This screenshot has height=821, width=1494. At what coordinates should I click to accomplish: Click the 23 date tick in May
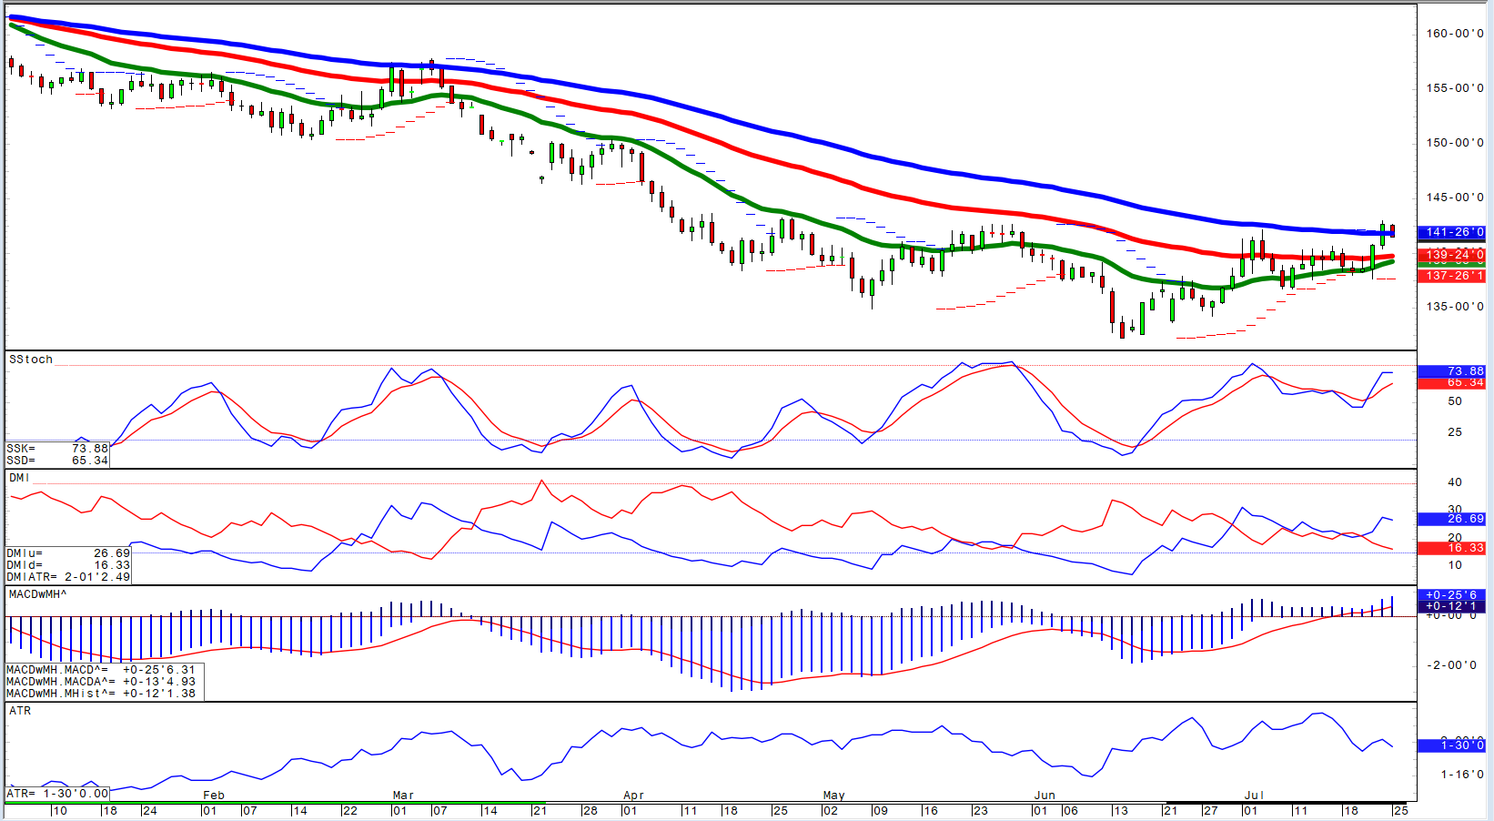click(980, 810)
